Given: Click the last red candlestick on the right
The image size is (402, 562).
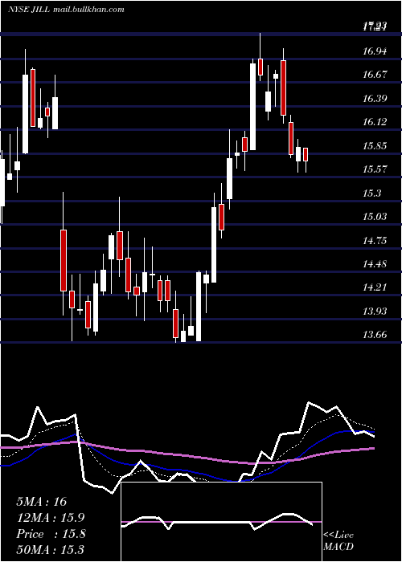Looking at the screenshot, I should pyautogui.click(x=306, y=154).
